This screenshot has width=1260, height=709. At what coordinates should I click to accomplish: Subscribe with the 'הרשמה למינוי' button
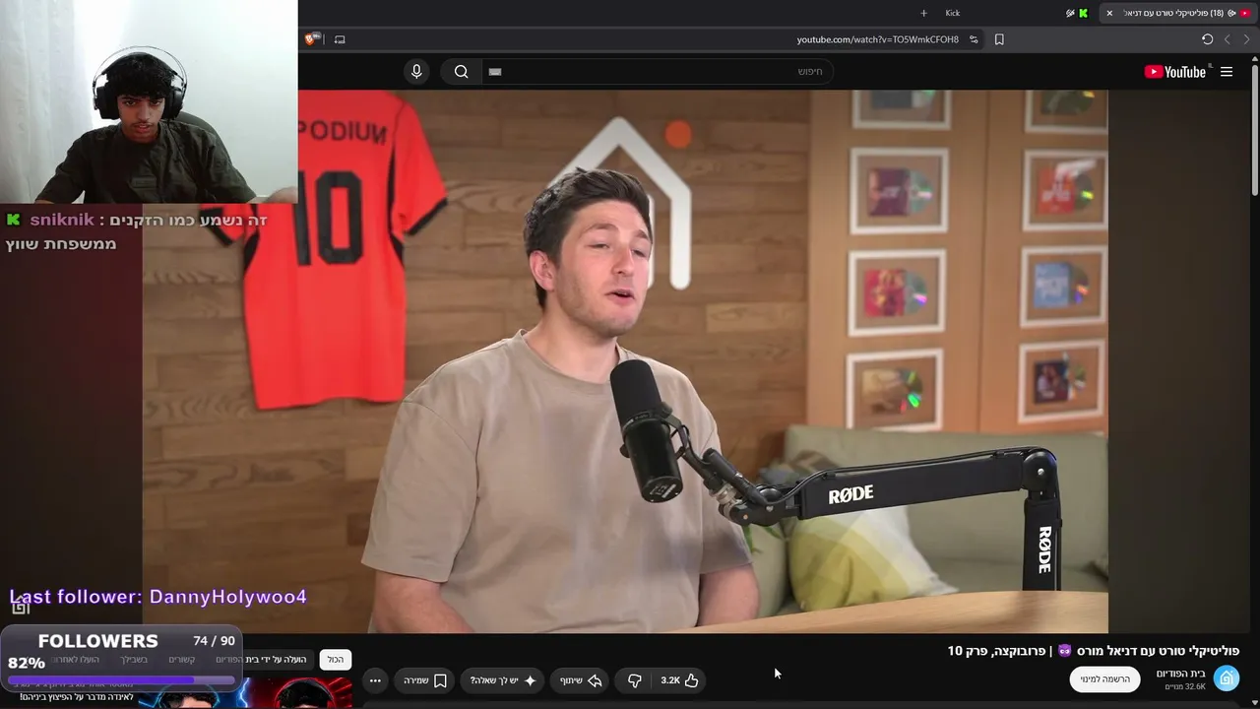(x=1104, y=679)
